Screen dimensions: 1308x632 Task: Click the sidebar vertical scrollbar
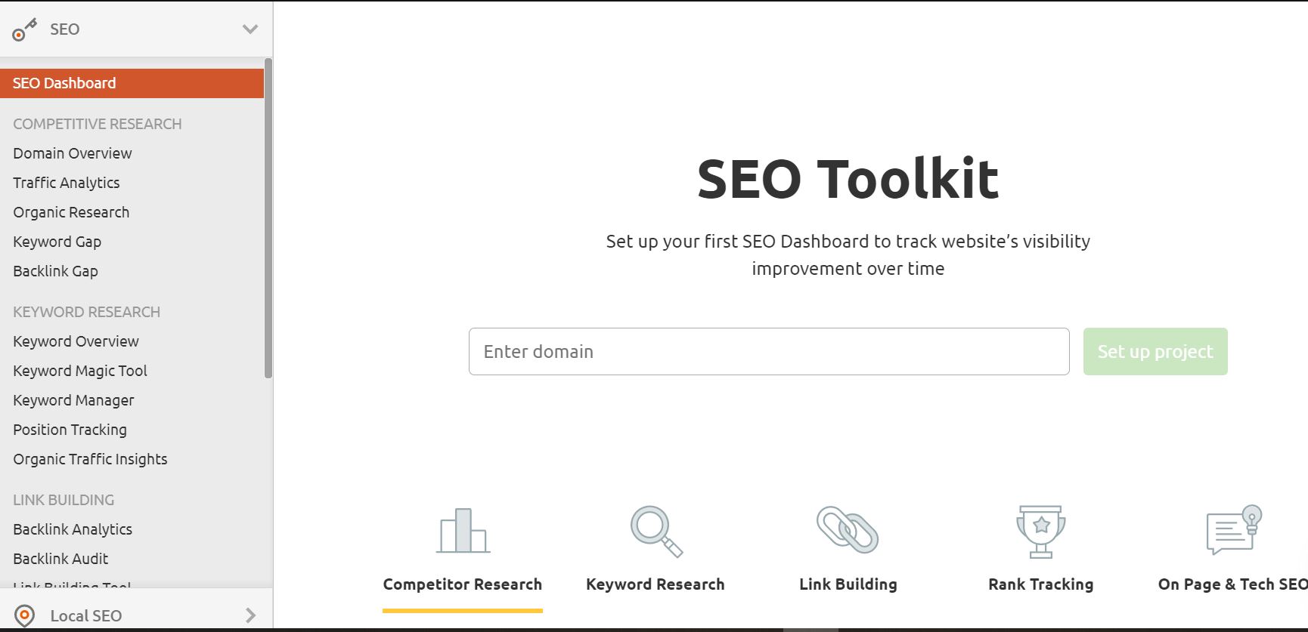pos(268,218)
